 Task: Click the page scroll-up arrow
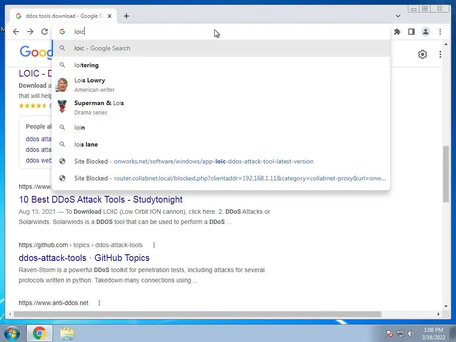point(446,44)
